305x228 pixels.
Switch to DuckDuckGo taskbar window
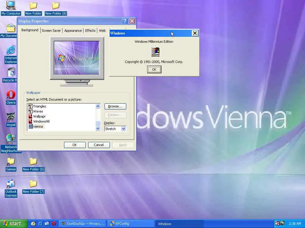pyautogui.click(x=83, y=224)
